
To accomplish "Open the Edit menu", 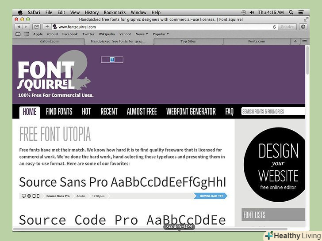I will tap(61, 12).
